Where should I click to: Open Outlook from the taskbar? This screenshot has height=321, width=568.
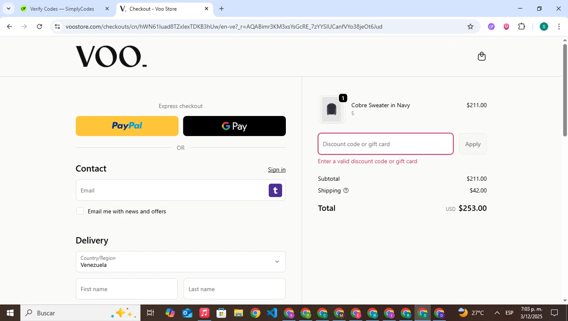click(187, 313)
